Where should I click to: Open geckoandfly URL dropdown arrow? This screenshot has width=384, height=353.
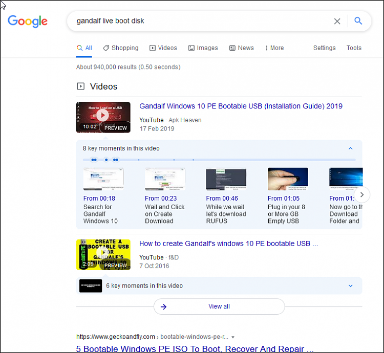click(x=233, y=337)
